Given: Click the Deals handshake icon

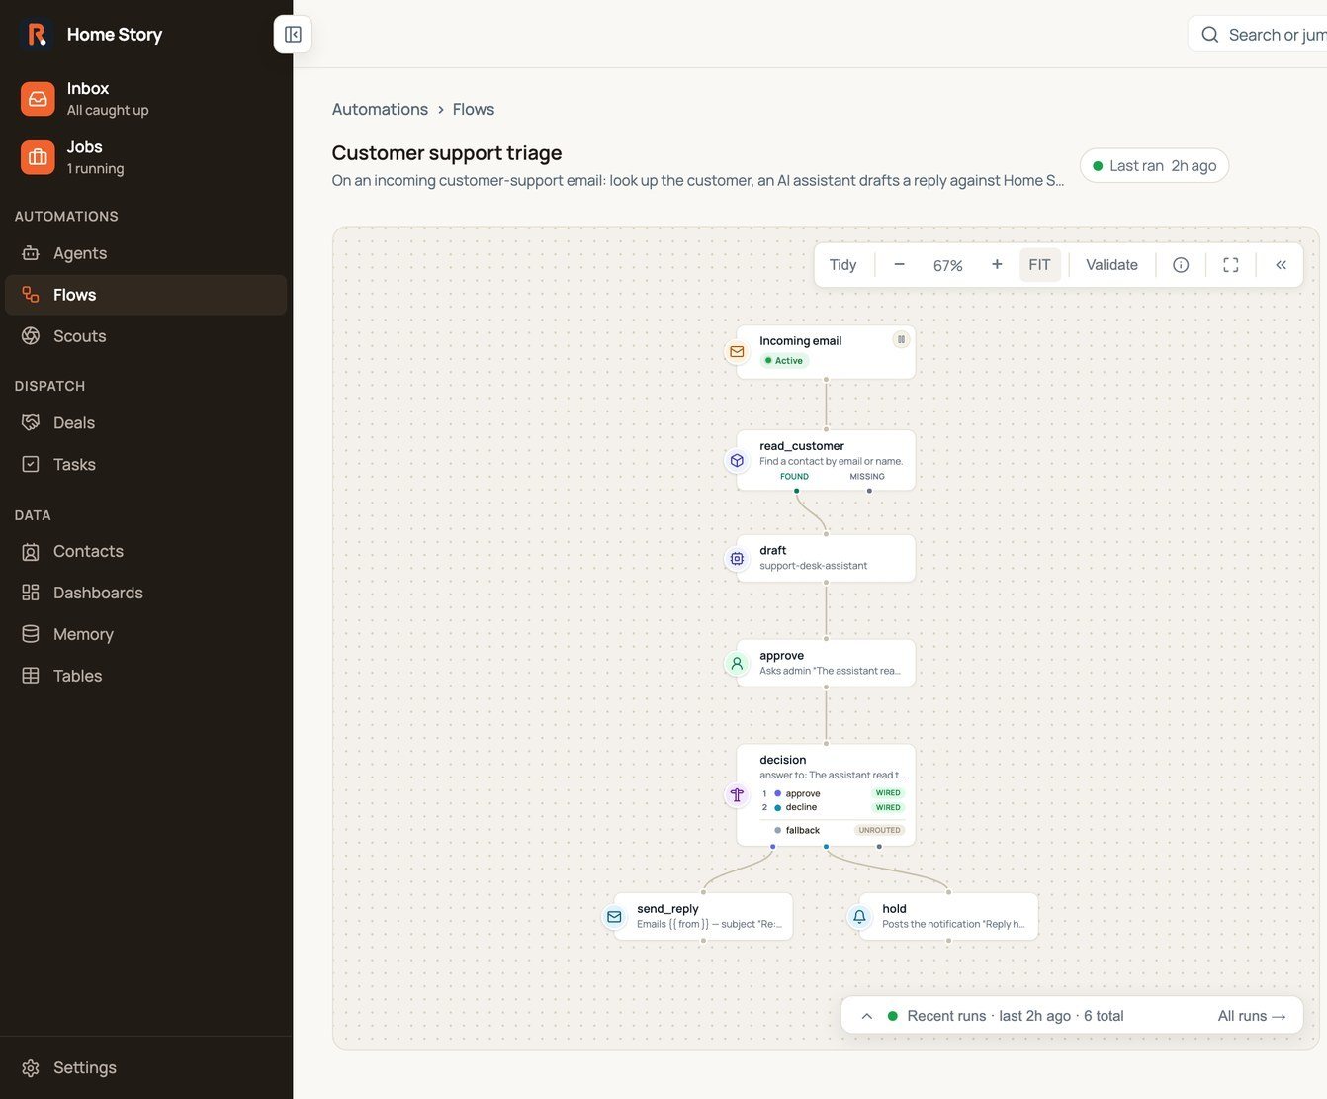Looking at the screenshot, I should pos(31,423).
